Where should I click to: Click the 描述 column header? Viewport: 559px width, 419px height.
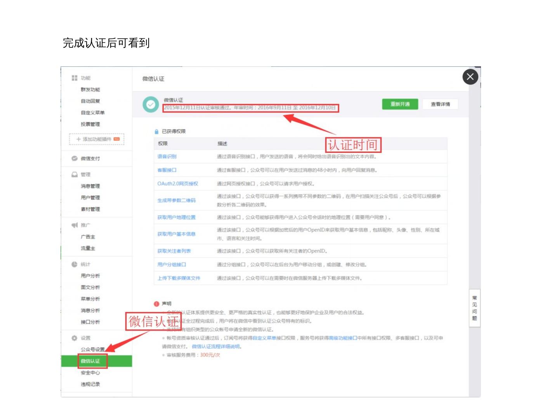(222, 144)
